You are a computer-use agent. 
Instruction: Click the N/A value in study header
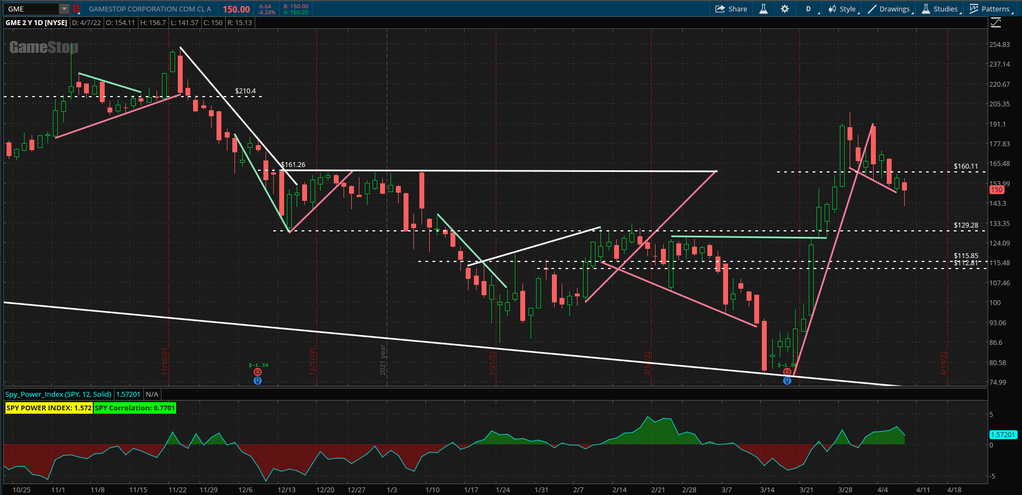152,394
